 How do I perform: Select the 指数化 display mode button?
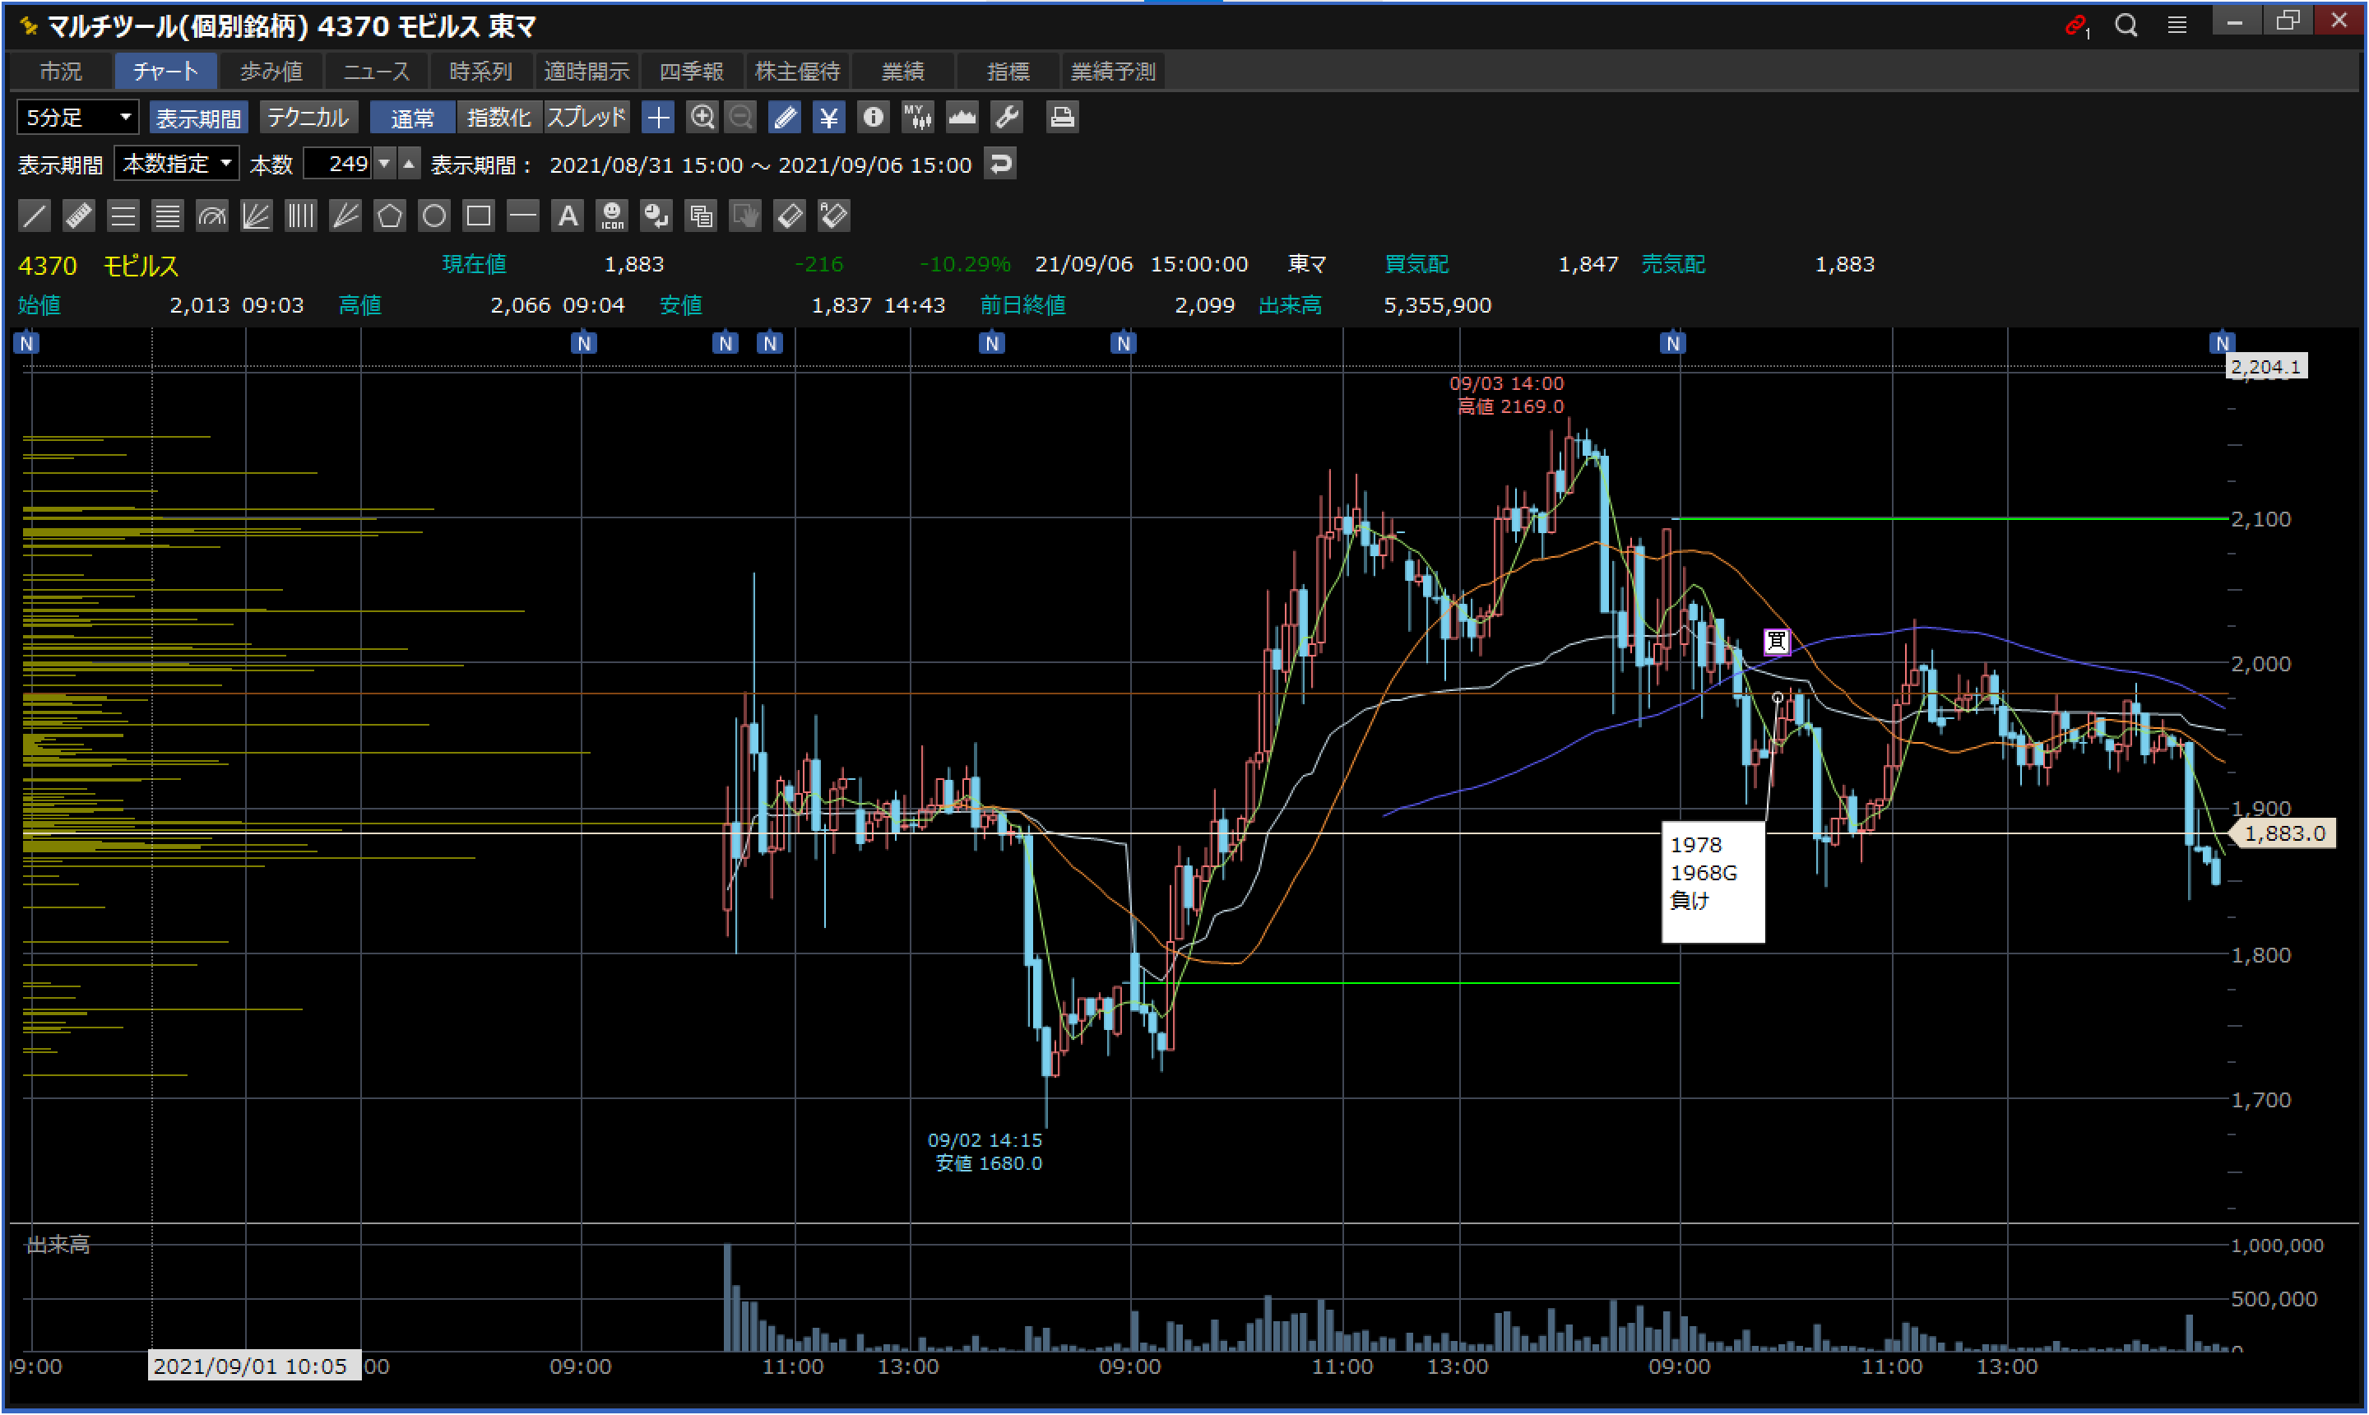tap(498, 118)
